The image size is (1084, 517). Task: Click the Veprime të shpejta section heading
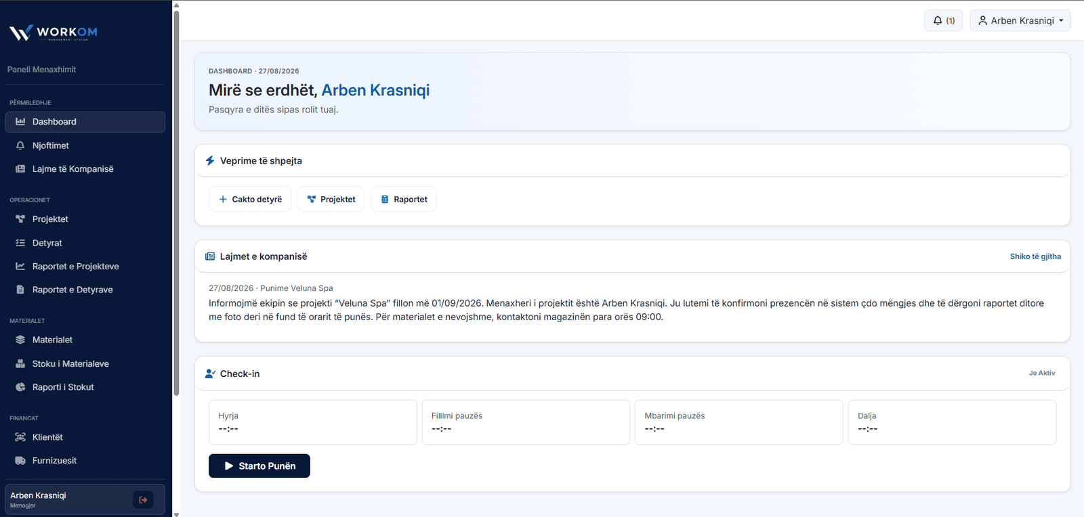click(261, 161)
